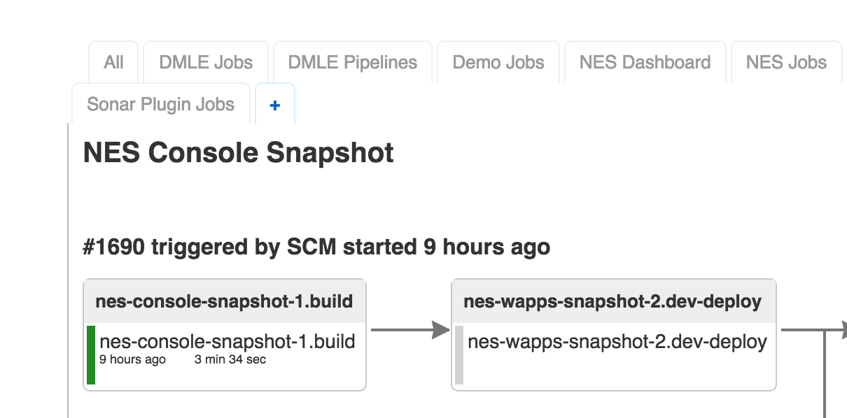The image size is (847, 418).
Task: Go to the NES Dashboard tab
Action: pos(645,62)
